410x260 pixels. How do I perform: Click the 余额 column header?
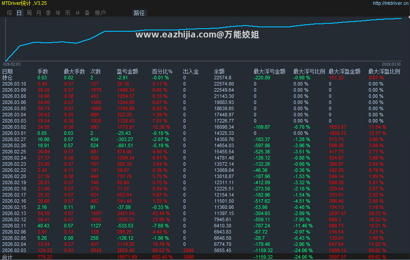[219, 71]
